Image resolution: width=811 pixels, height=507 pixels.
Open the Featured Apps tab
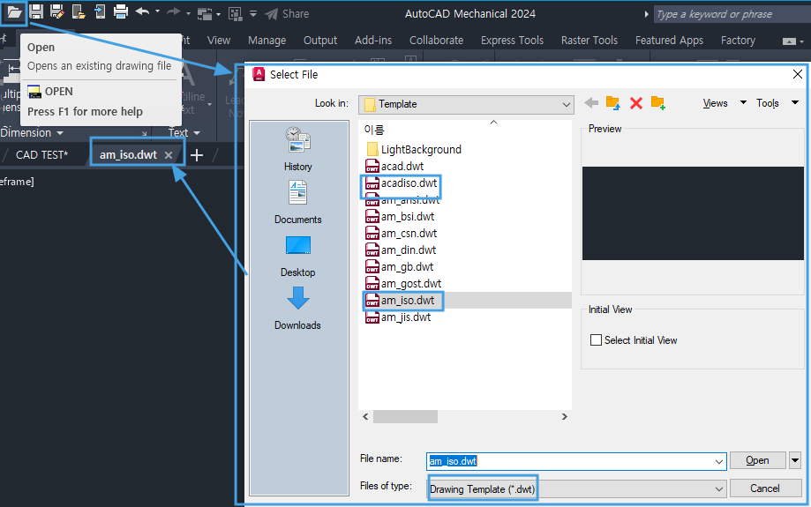pyautogui.click(x=669, y=41)
